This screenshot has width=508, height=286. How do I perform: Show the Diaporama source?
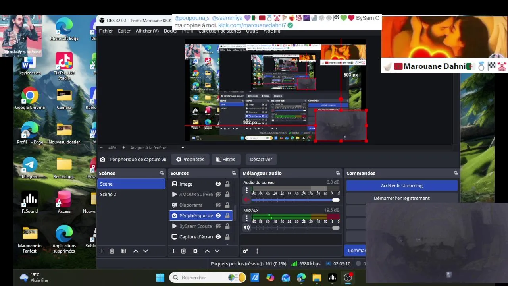[x=218, y=205]
